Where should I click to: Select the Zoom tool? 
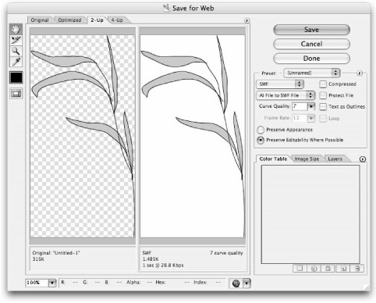16,51
